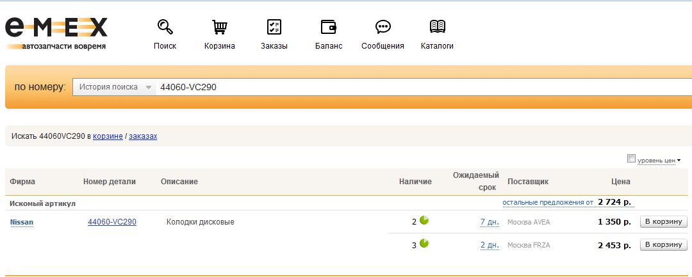The width and height of the screenshot is (692, 277).
Task: Click the Ожидаемый срок column header
Action: [x=475, y=181]
